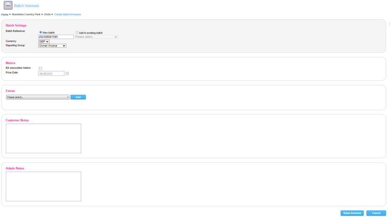Focus the batch reference number field
Viewport: 390px width, 217px height.
56,37
